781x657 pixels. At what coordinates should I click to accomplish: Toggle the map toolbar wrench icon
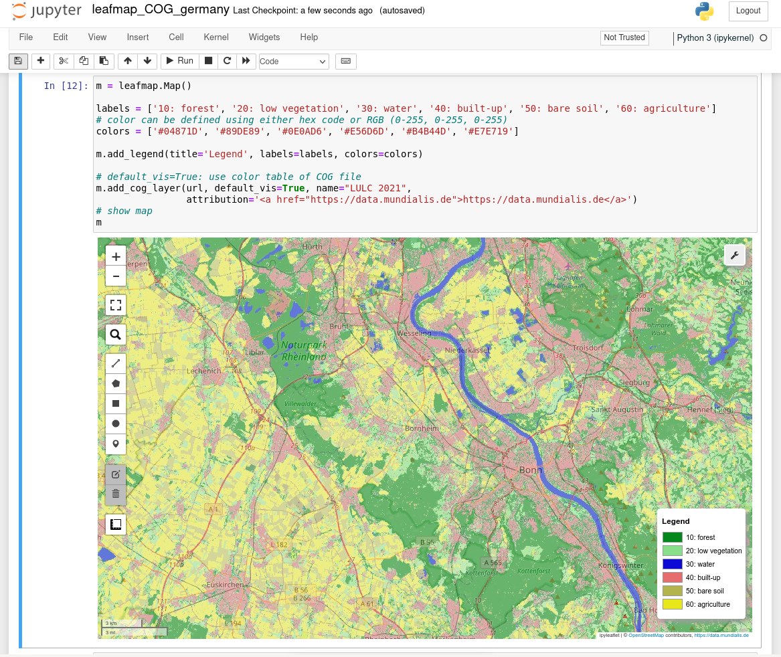coord(734,255)
